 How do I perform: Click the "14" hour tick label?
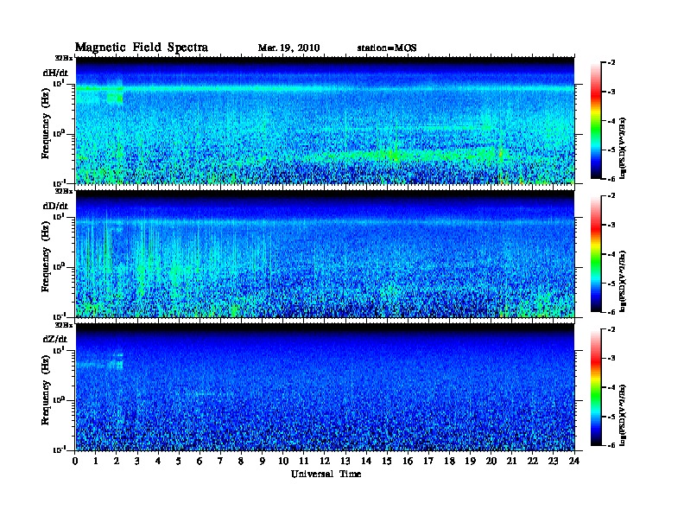[x=366, y=462]
